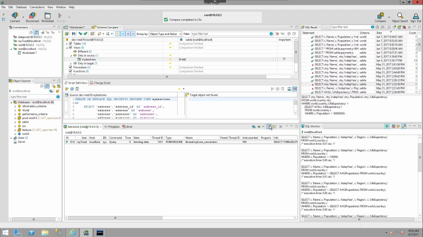Click the flag icon in mybestview row
423x237 pixels.
click(284, 59)
